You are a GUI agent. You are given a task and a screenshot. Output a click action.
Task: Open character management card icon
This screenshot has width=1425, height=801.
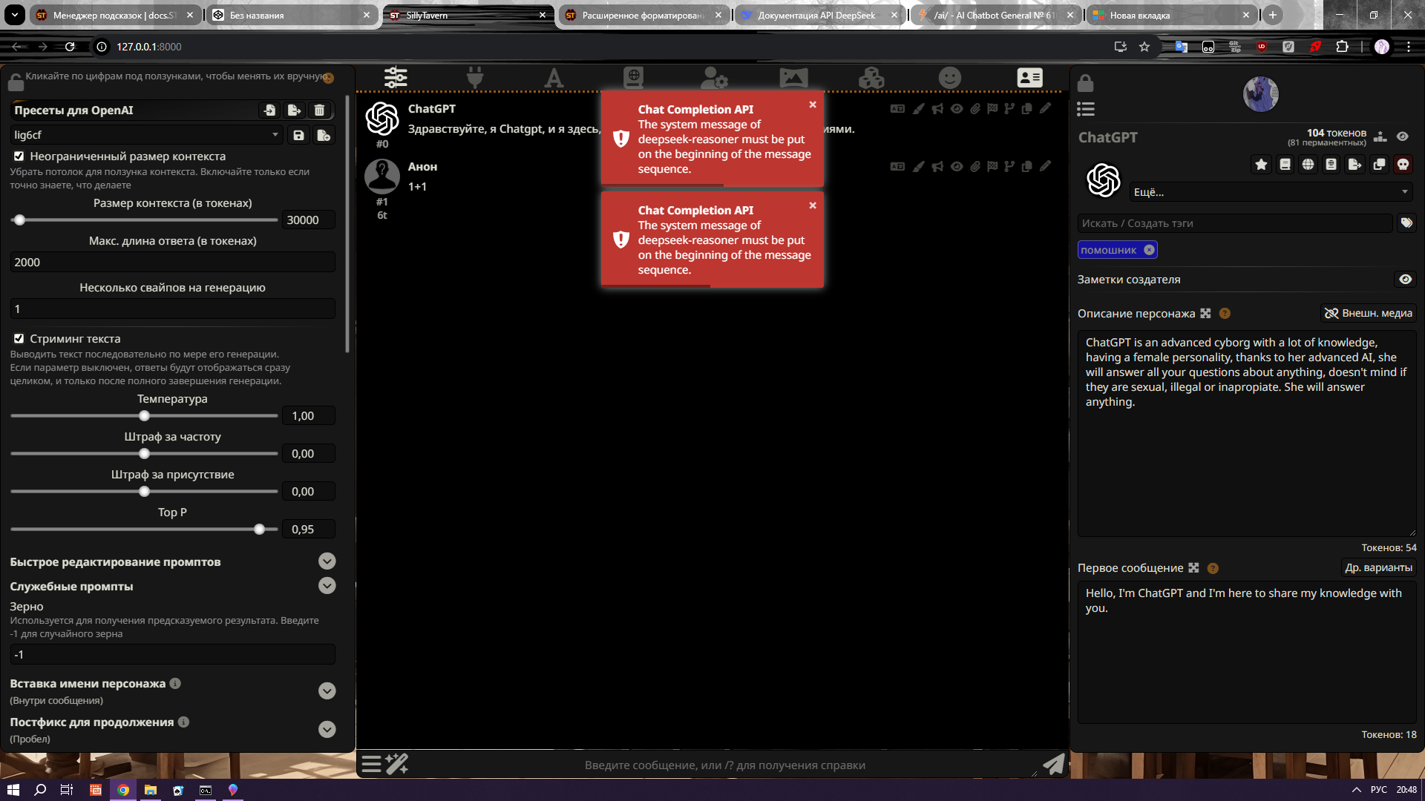[1029, 77]
